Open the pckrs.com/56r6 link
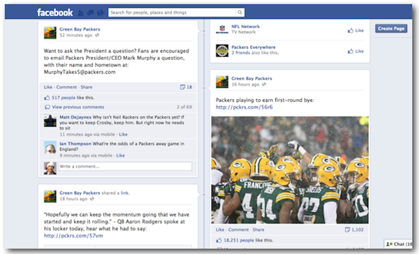Viewport: 419px width, 254px height. (244, 107)
